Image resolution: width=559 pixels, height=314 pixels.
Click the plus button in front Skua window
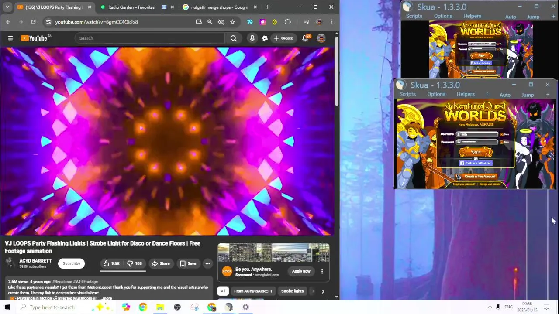click(x=548, y=95)
